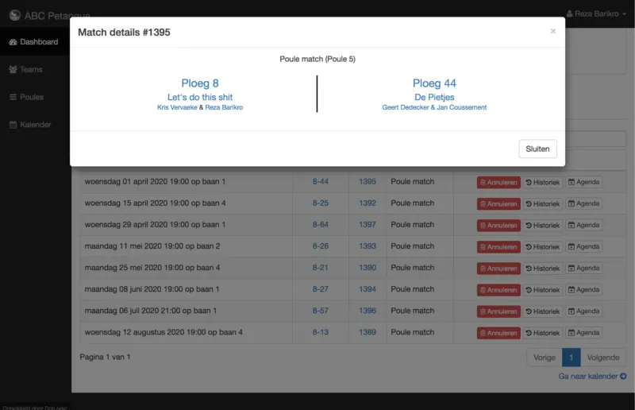Cancel match 1396 with Annuleren
The height and width of the screenshot is (410, 635).
(x=498, y=311)
